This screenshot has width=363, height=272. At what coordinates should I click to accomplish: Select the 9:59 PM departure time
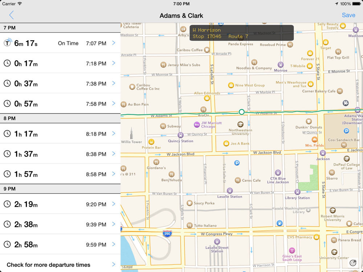[96, 244]
